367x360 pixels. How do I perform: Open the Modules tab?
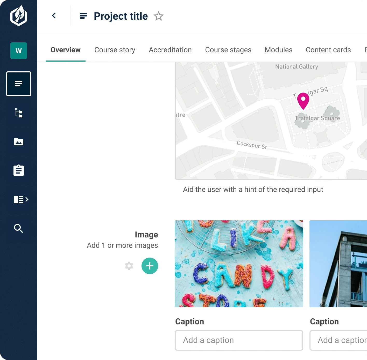point(279,50)
